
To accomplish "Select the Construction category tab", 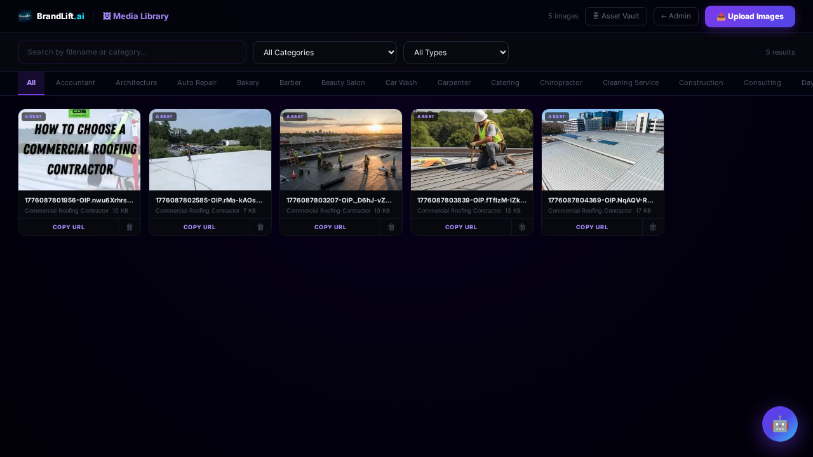I will coord(701,83).
